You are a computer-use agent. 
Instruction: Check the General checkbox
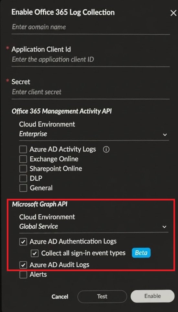click(x=23, y=188)
